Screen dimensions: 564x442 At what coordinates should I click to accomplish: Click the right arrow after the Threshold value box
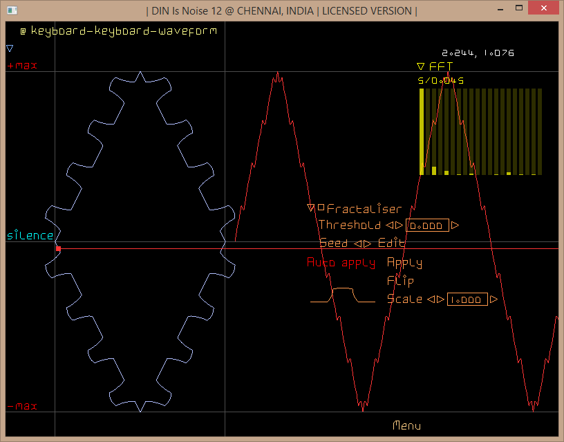455,225
